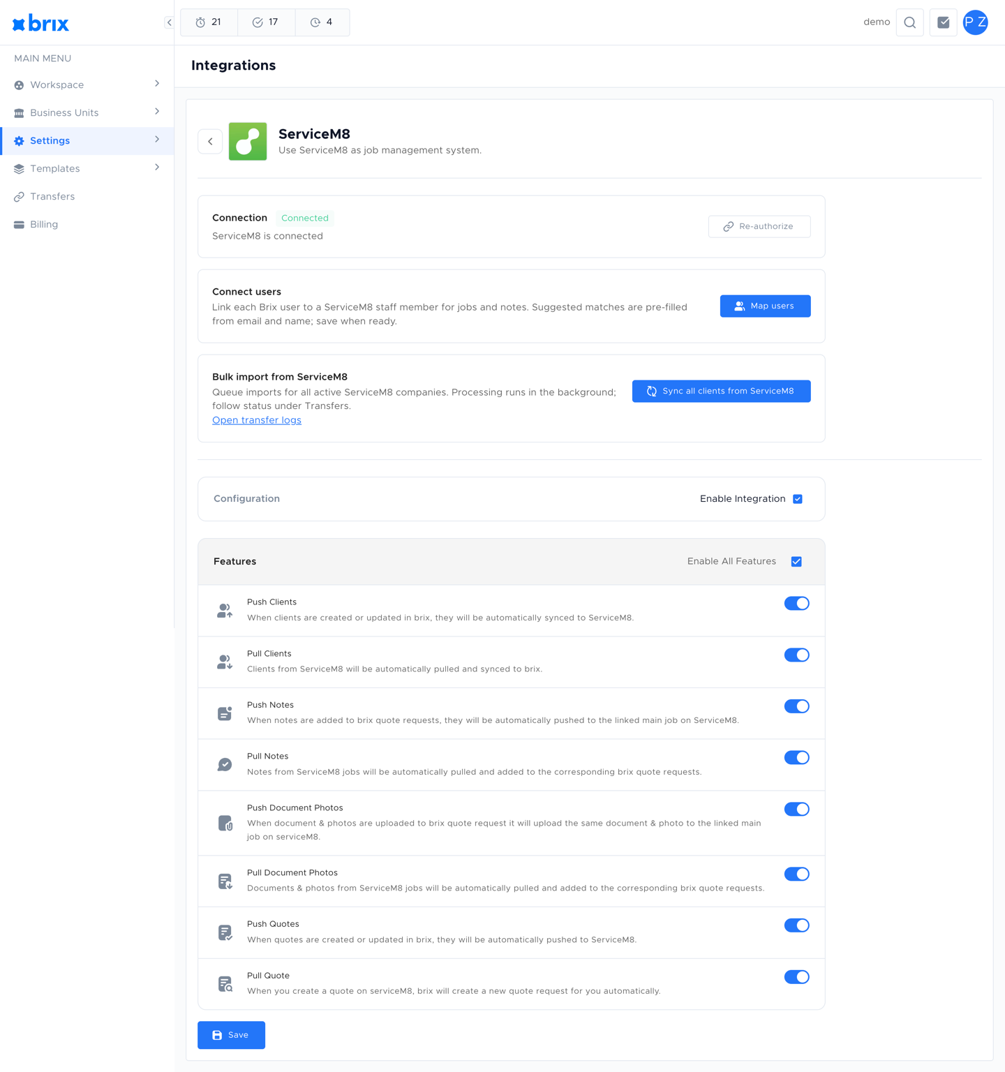
Task: Click the completed counter showing 17
Action: [266, 22]
